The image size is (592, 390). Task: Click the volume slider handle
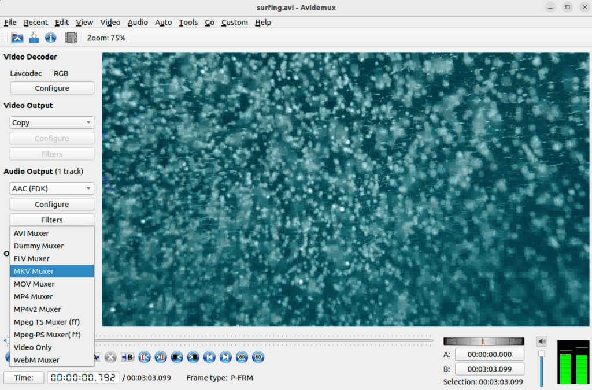(542, 354)
